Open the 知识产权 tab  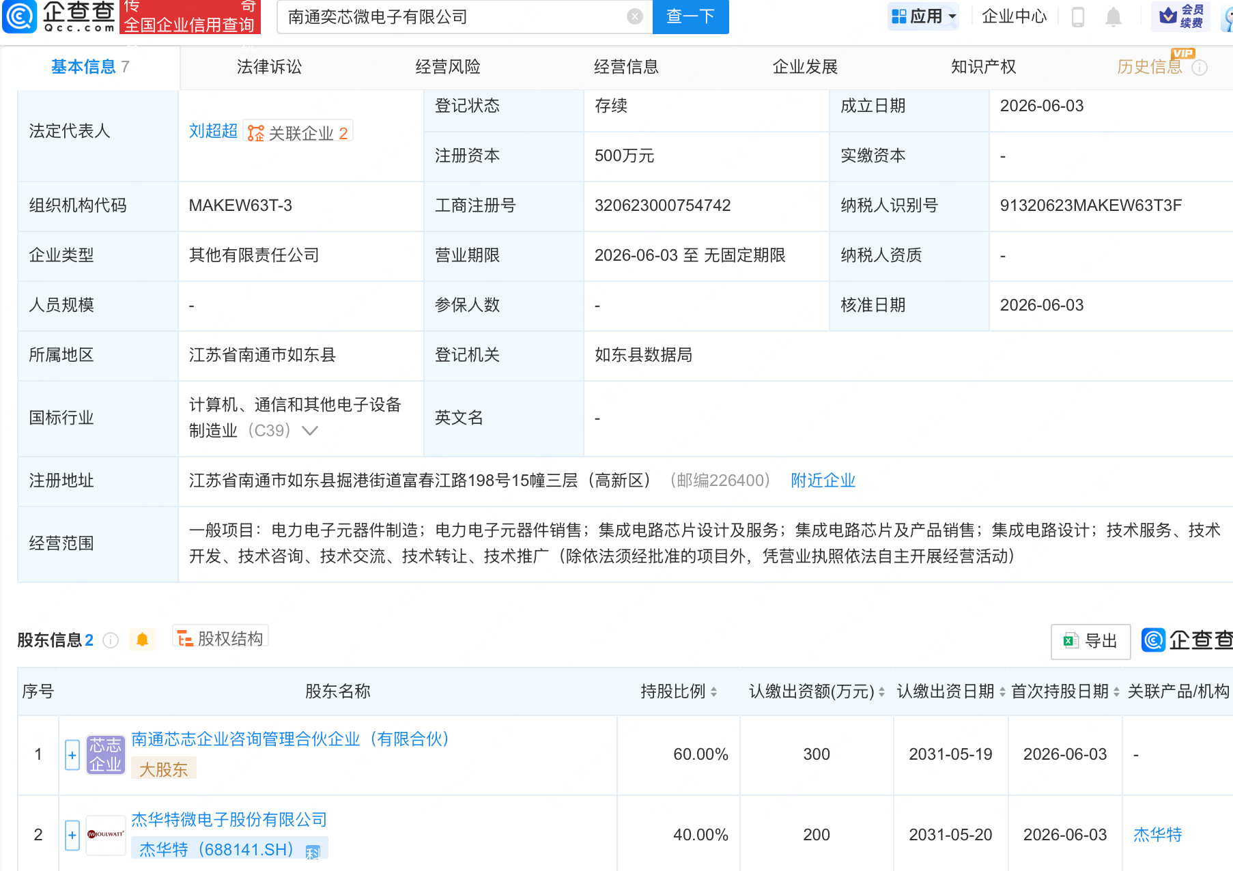(x=984, y=67)
